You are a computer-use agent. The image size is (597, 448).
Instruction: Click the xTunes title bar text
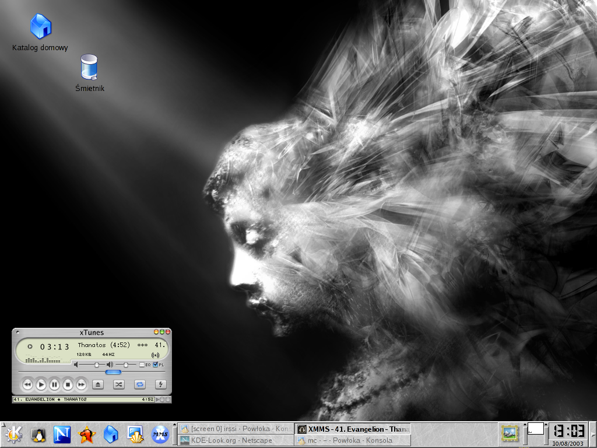pyautogui.click(x=92, y=332)
